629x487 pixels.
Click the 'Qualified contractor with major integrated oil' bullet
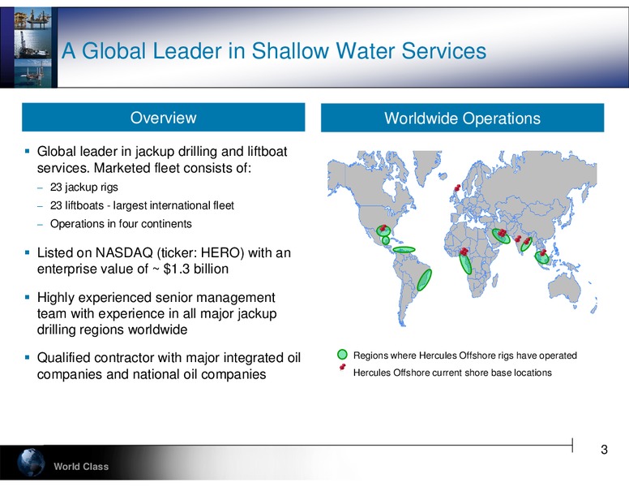coord(169,365)
